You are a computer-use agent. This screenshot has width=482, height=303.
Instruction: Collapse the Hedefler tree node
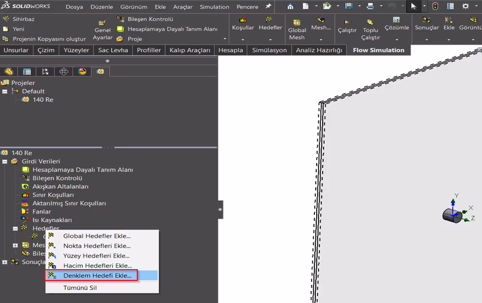[x=15, y=228]
